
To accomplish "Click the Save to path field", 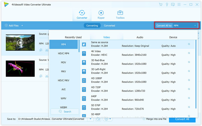I will pos(53,119).
